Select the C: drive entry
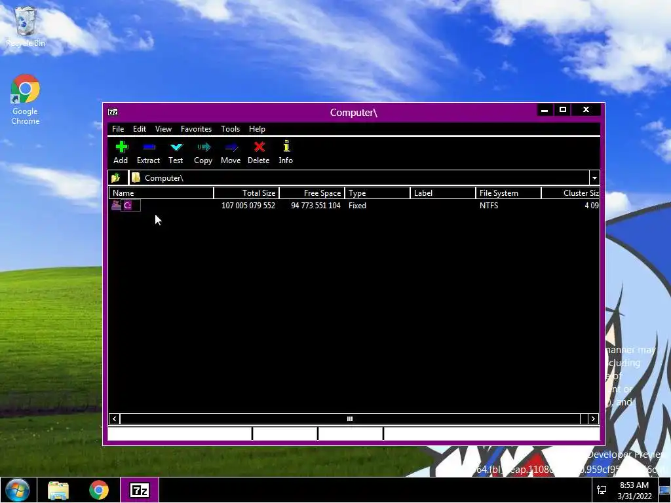Image resolution: width=671 pixels, height=503 pixels. pyautogui.click(x=127, y=205)
